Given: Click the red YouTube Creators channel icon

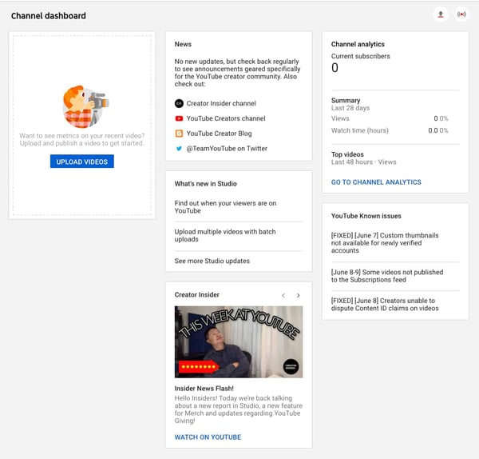Looking at the screenshot, I should [179, 118].
